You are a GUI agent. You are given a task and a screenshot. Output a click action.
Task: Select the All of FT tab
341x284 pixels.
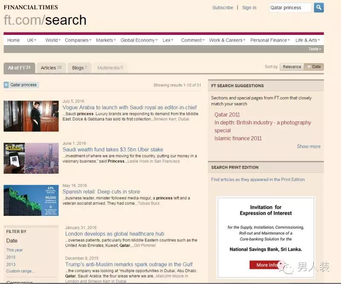tap(19, 68)
